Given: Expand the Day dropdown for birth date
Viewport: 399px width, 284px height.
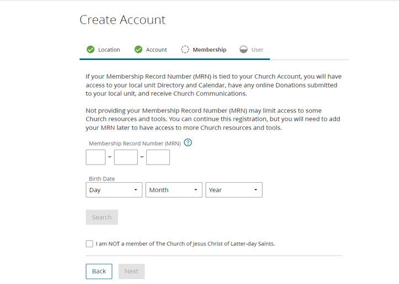Looking at the screenshot, I should pos(114,190).
